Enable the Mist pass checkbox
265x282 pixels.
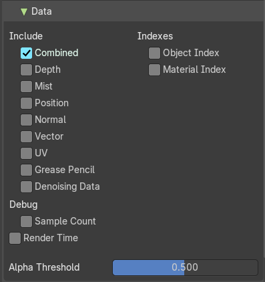(26, 86)
